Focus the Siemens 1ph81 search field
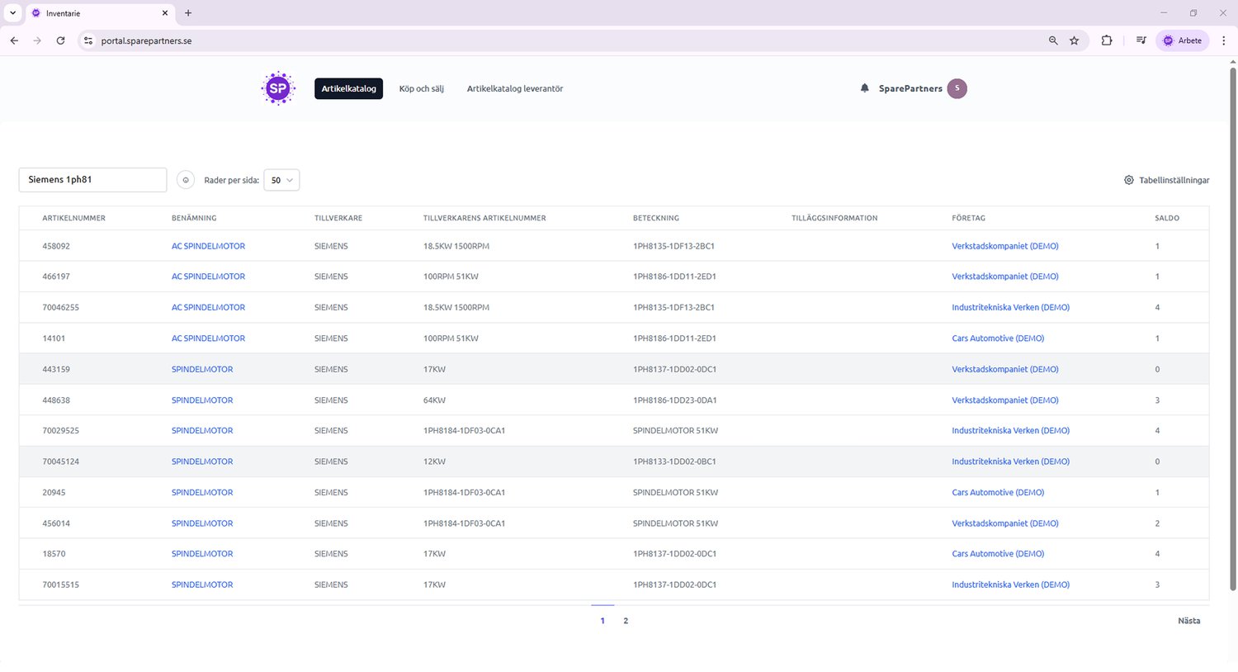This screenshot has height=672, width=1238. (92, 180)
